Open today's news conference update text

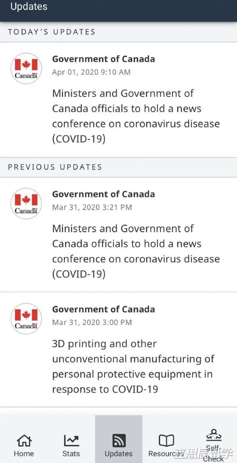[136, 116]
